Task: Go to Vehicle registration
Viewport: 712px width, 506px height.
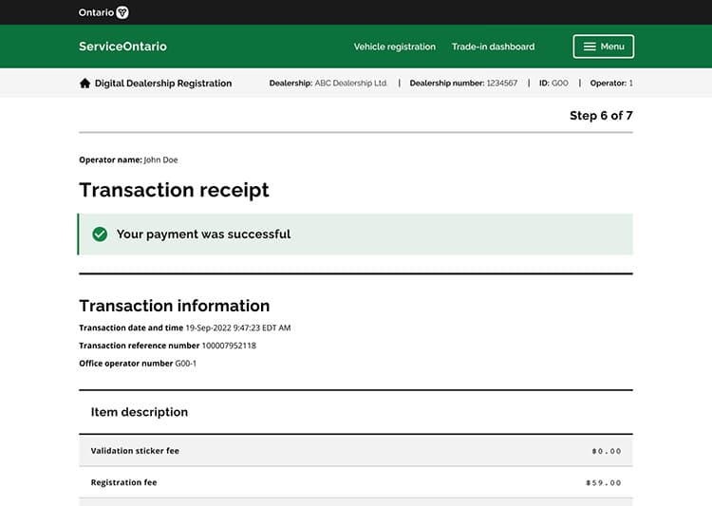Action: (394, 47)
